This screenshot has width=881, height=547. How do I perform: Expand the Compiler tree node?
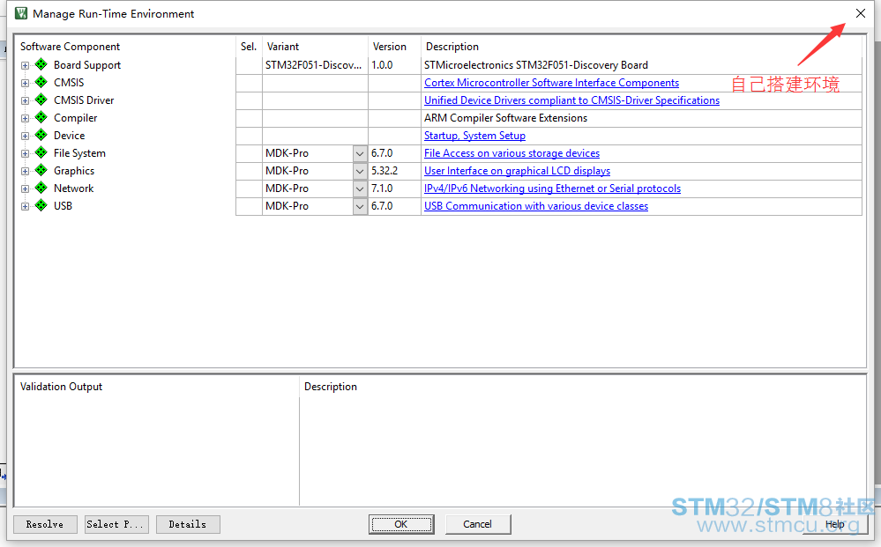(25, 118)
